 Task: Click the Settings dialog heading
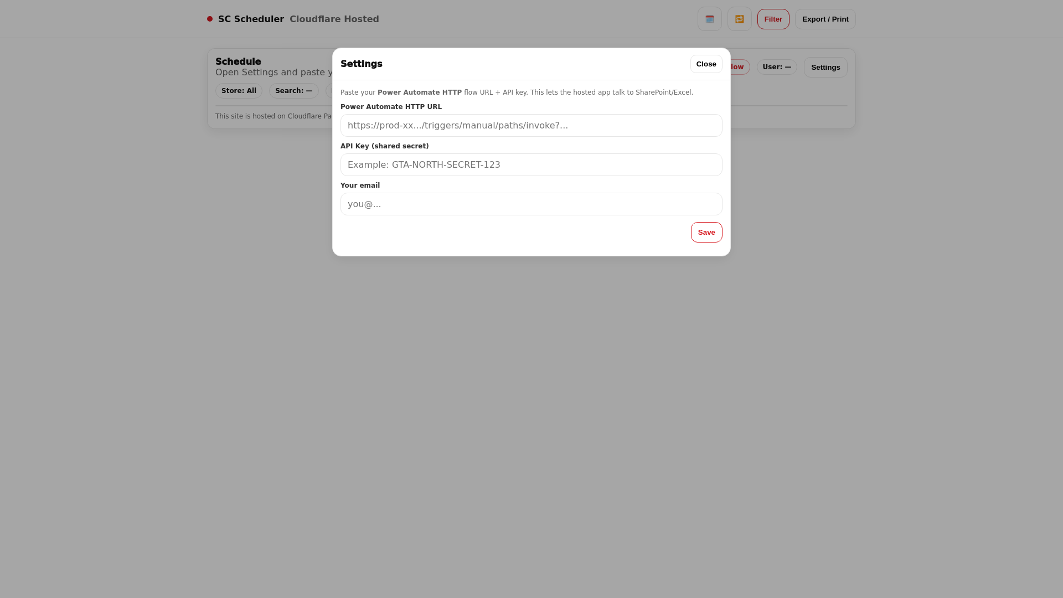coord(361,64)
